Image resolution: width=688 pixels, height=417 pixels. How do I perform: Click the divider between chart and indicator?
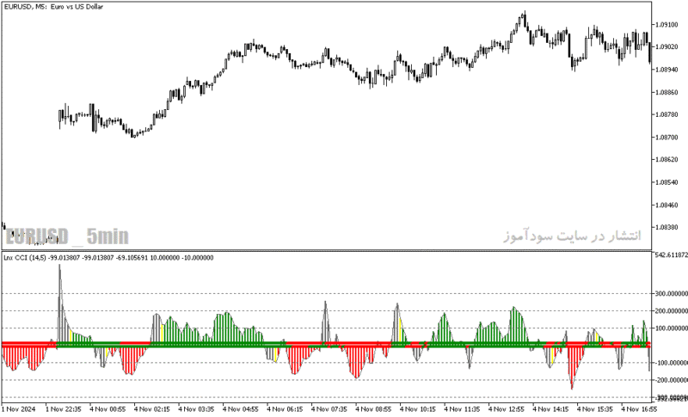[326, 250]
